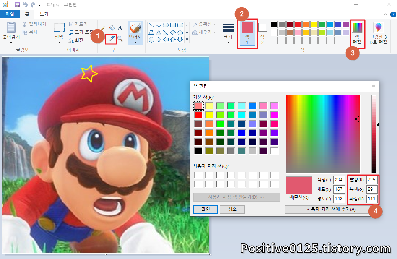Click the 빨강(R) red value field
397x259 pixels.
(372, 180)
